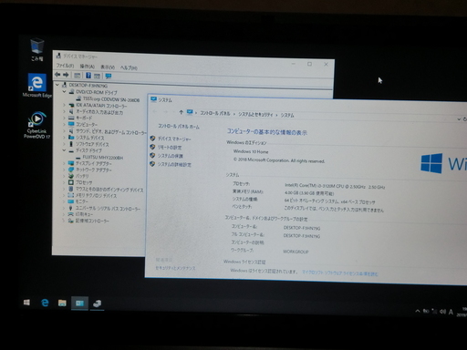This screenshot has height=350, width=467.
Task: Click the up arrow in System window
Action: [x=182, y=112]
